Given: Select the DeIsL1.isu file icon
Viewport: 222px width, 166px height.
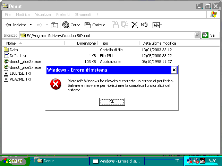Looking at the screenshot, I should click(x=6, y=55).
